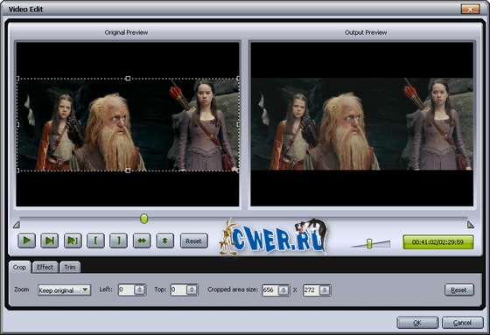Flip video vertically arrow button
The width and height of the screenshot is (490, 335).
[x=165, y=241]
